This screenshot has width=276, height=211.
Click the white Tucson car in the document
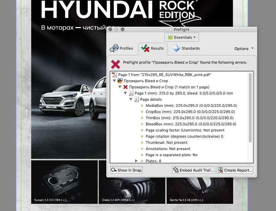pos(66,100)
